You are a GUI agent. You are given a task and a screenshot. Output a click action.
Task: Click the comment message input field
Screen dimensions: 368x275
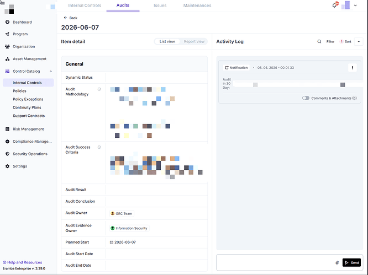click(x=276, y=262)
